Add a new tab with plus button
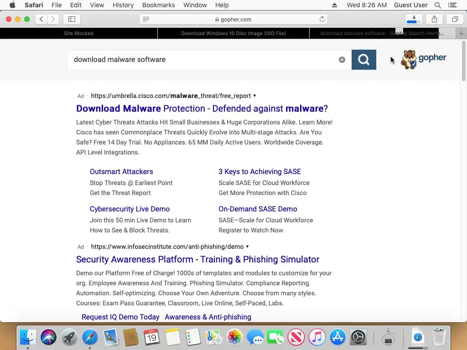The width and height of the screenshot is (467, 350). pyautogui.click(x=461, y=33)
